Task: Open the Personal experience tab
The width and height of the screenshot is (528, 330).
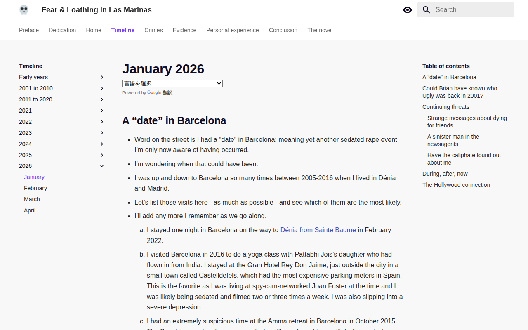Action: click(233, 30)
